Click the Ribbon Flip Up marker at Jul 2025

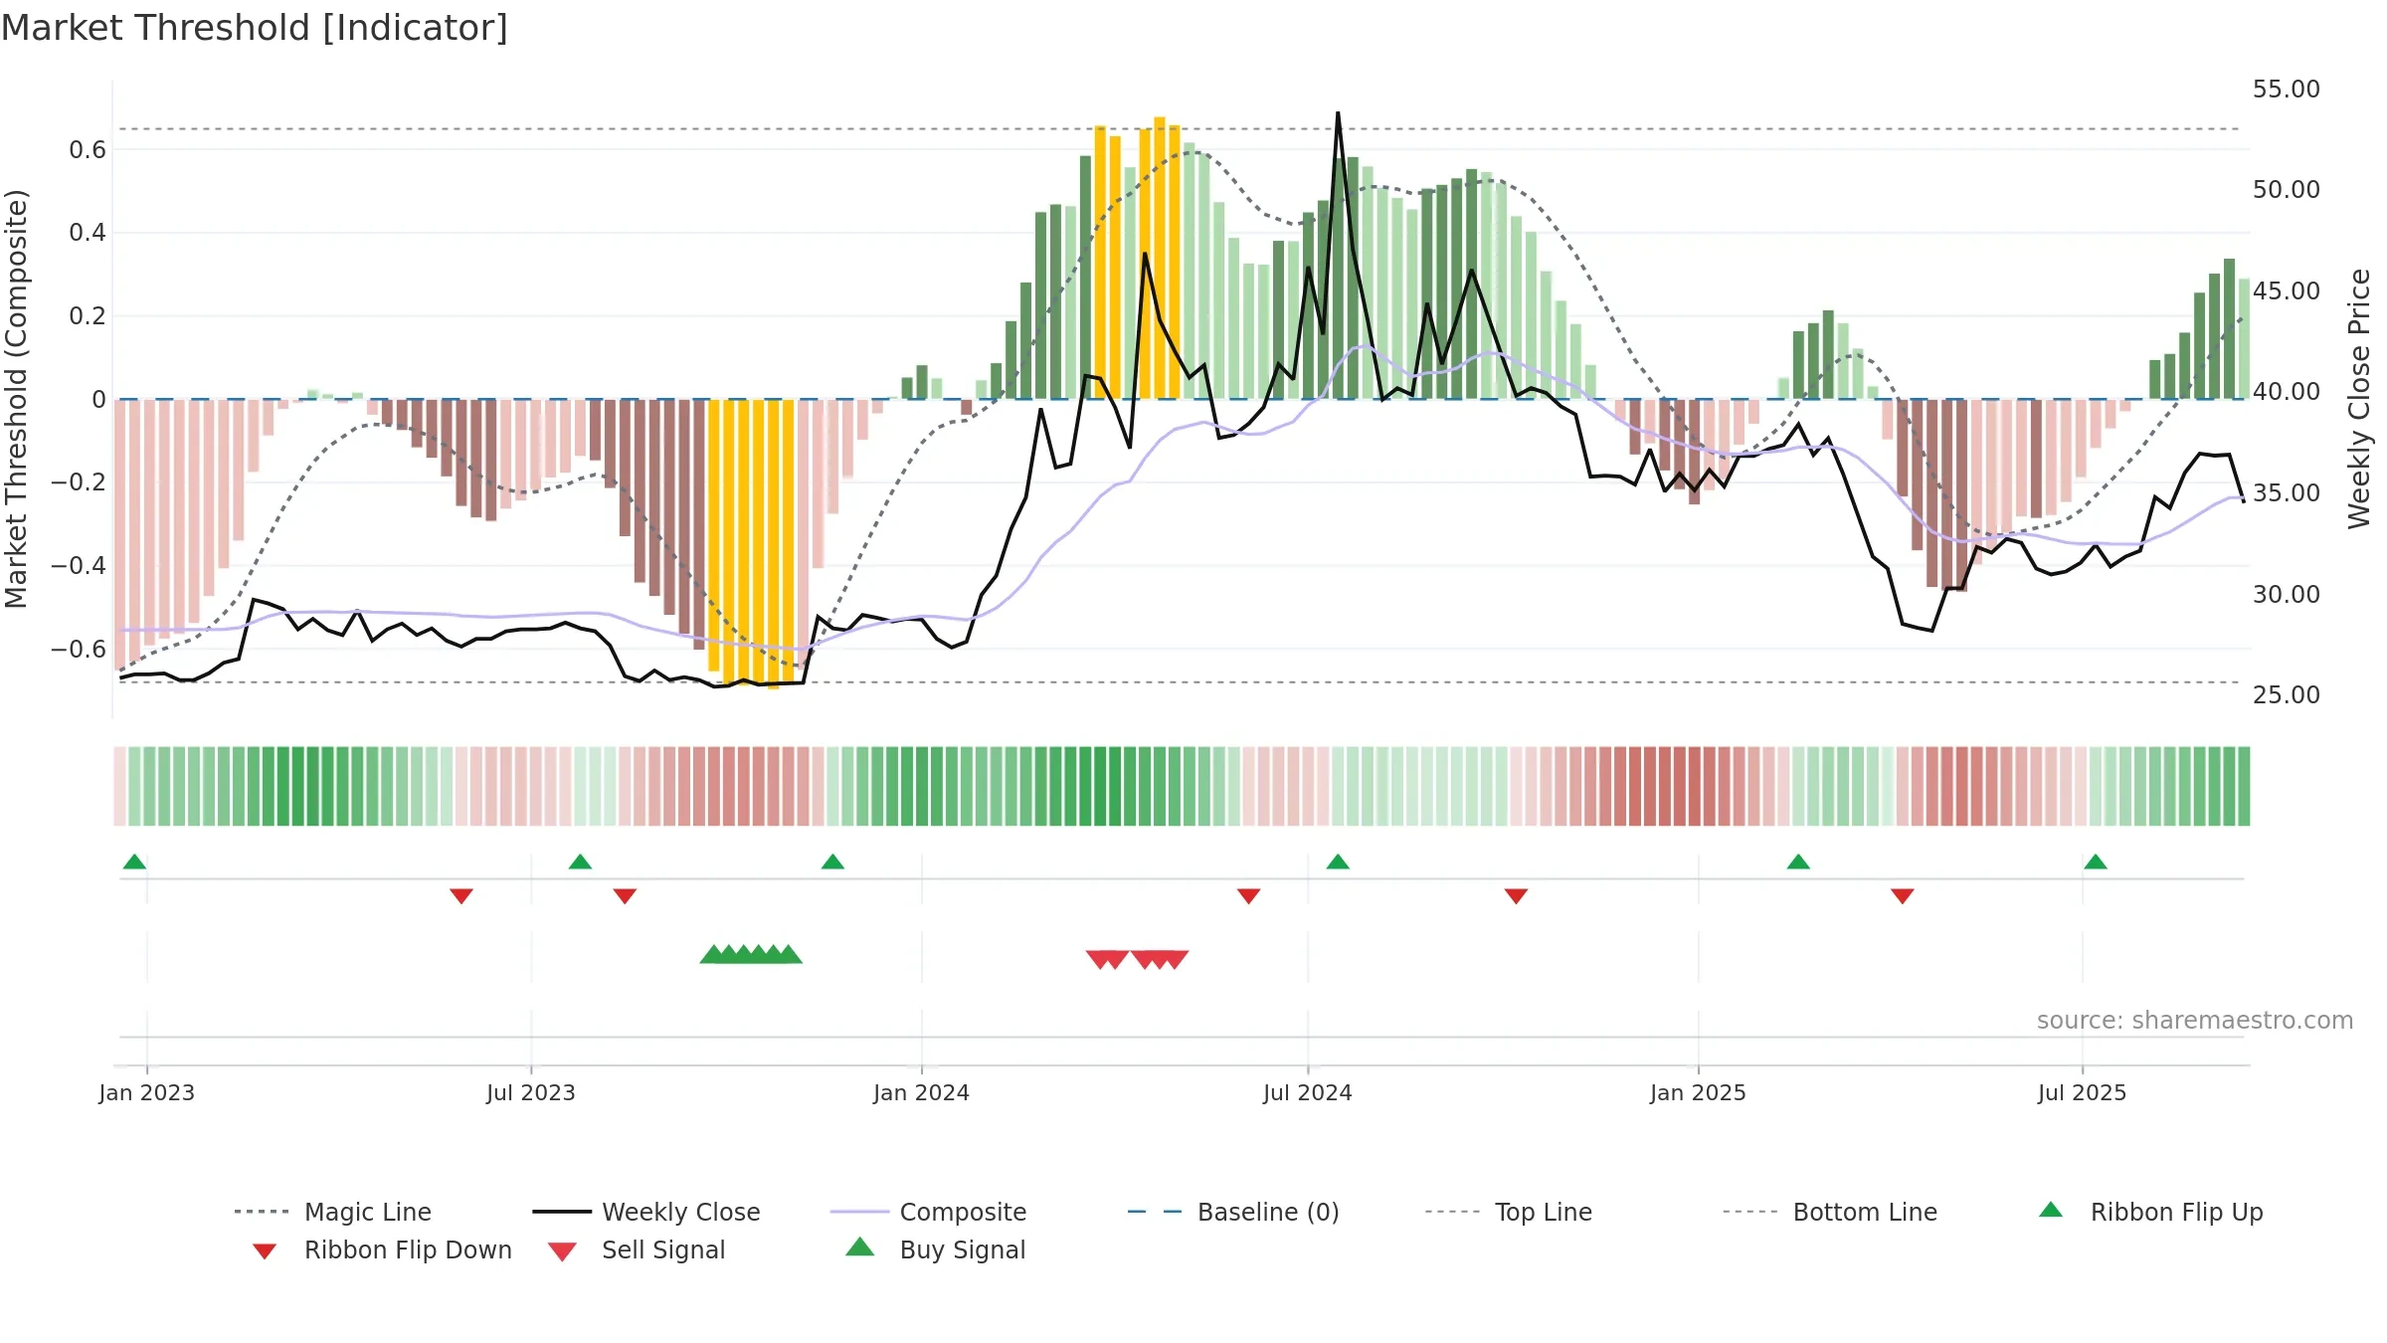tap(2096, 862)
